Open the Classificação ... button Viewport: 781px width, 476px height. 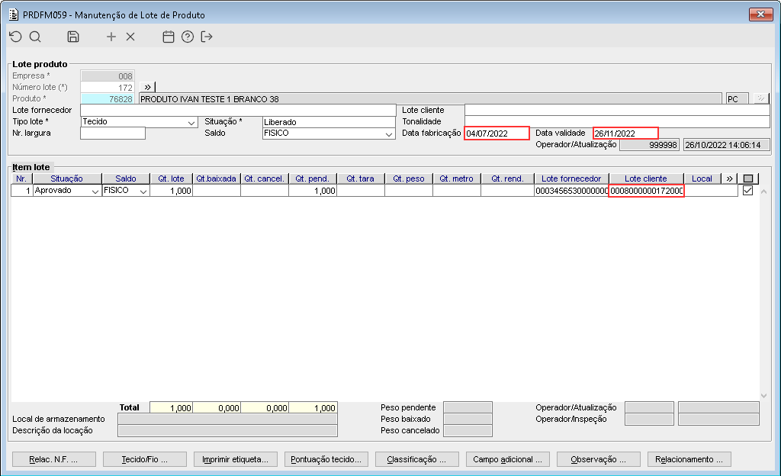417,459
